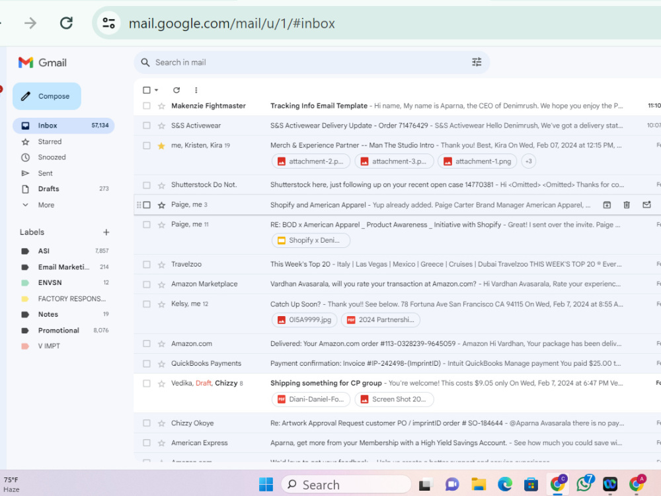Screen dimensions: 661x496
Task: Star the Makenzie Fightmaster email
Action: (x=161, y=106)
